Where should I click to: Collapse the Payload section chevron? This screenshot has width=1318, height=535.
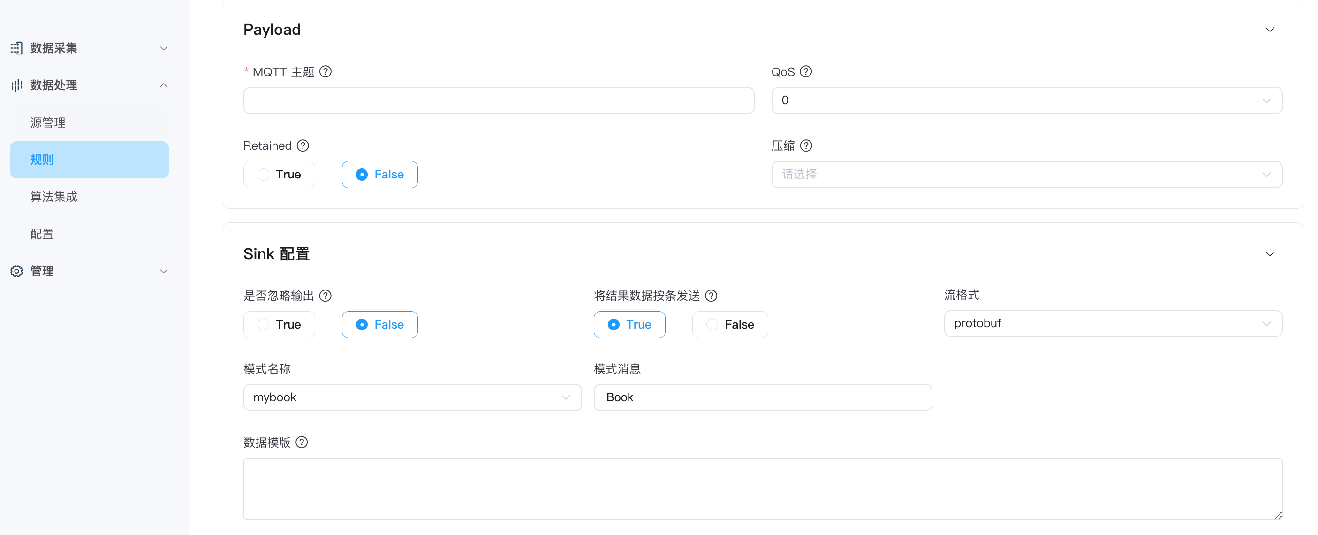click(1269, 30)
